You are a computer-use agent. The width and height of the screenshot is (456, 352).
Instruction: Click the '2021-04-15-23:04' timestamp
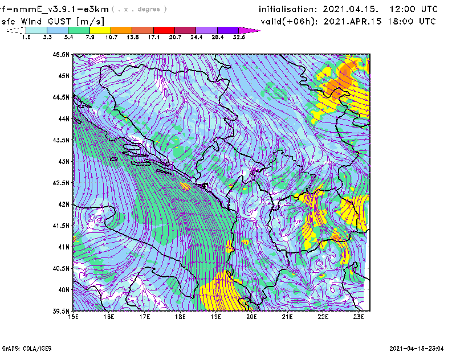417,349
